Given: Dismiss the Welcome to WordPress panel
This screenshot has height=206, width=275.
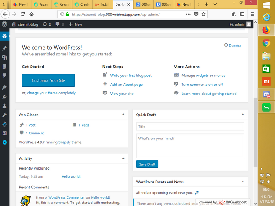Looking at the screenshot, I should coord(232,45).
